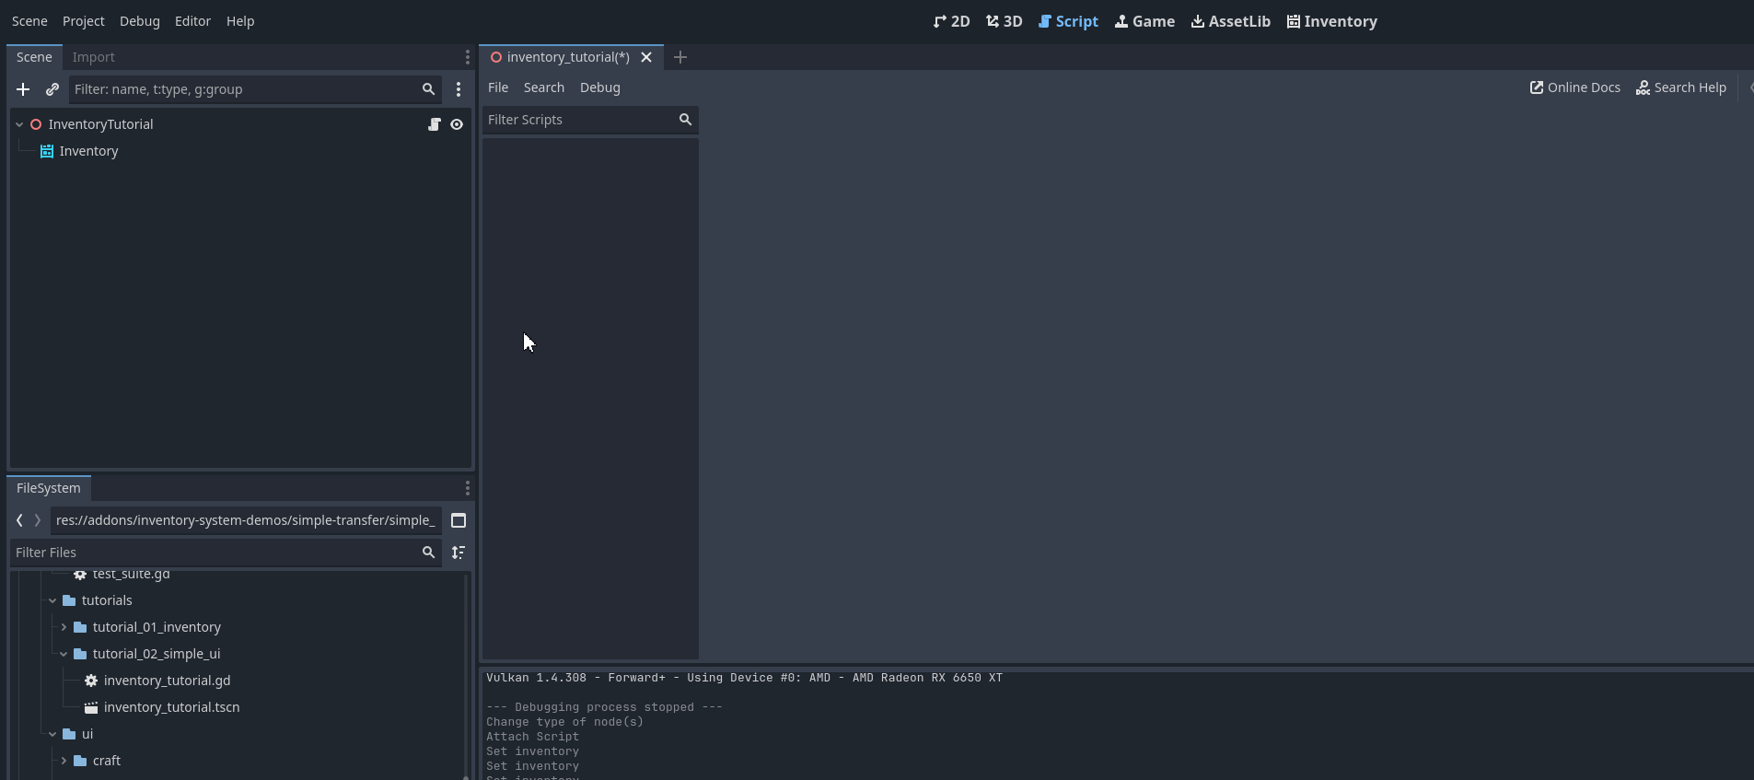Viewport: 1754px width, 780px height.
Task: Select the Scene dock tab
Action: coord(34,57)
